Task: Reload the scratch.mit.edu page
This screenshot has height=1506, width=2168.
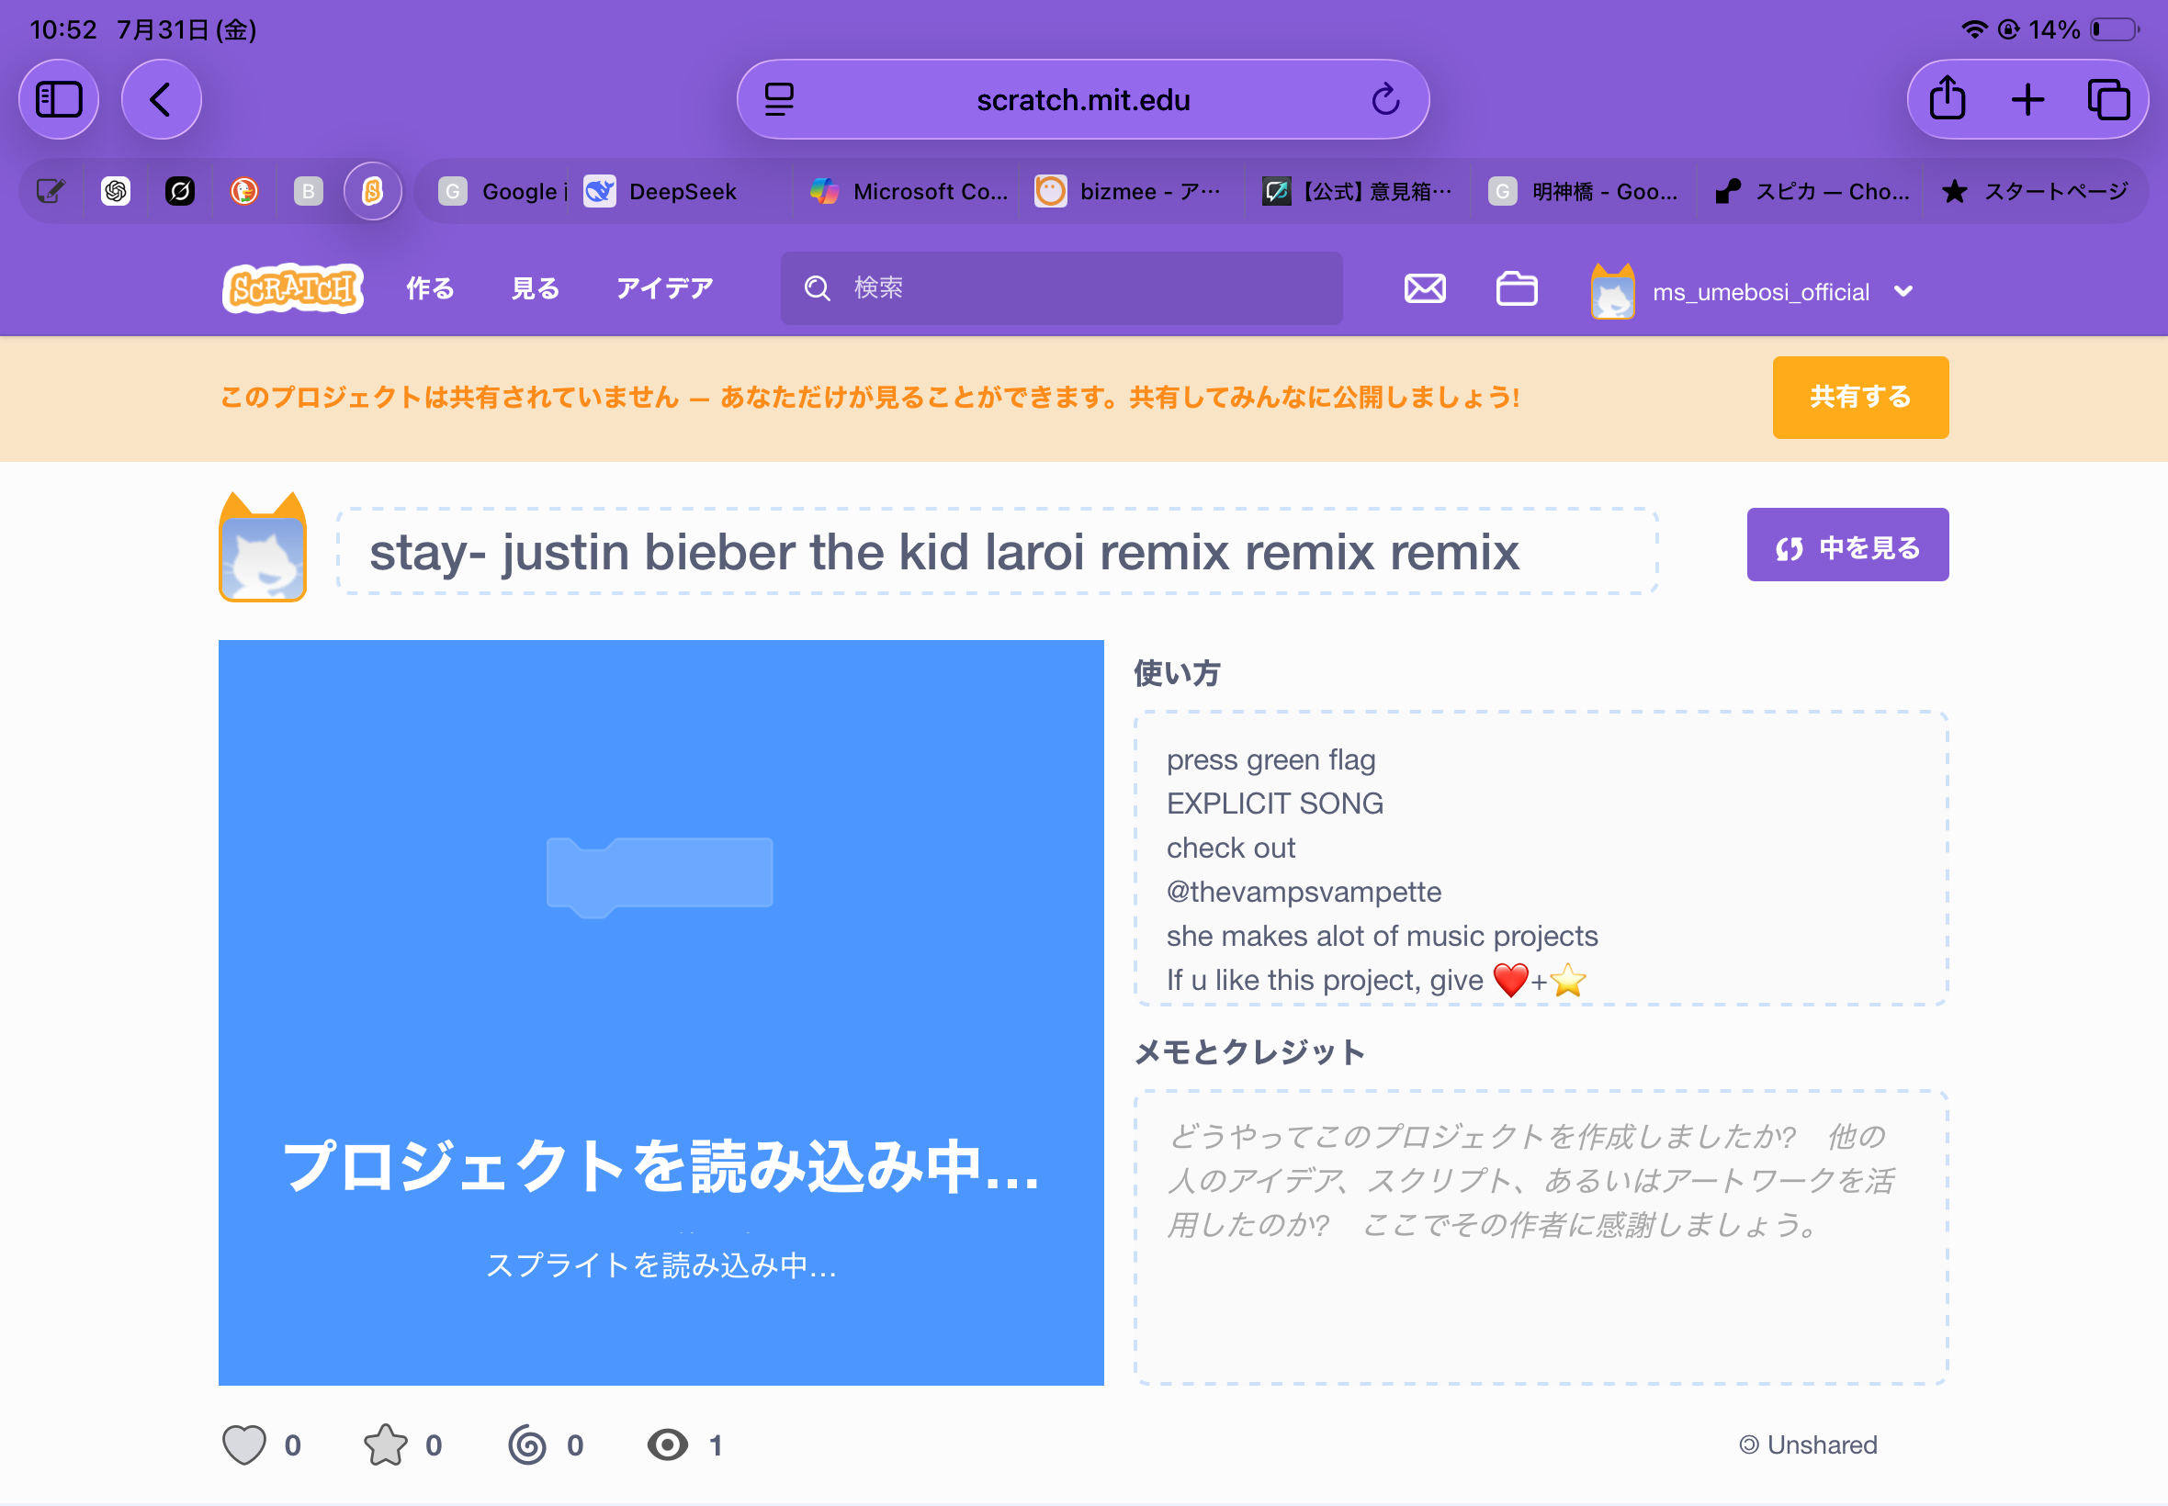Action: pos(1384,99)
